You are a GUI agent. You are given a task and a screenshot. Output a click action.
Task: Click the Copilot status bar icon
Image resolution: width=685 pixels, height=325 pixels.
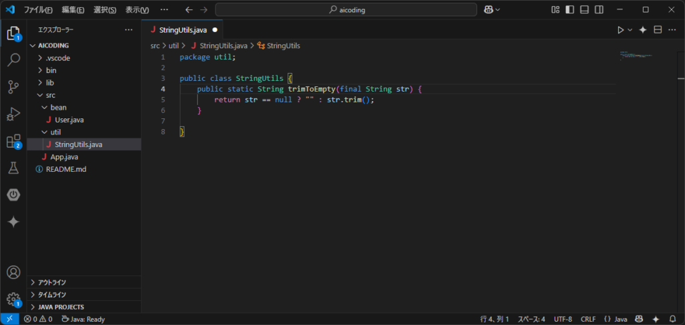[x=639, y=320]
